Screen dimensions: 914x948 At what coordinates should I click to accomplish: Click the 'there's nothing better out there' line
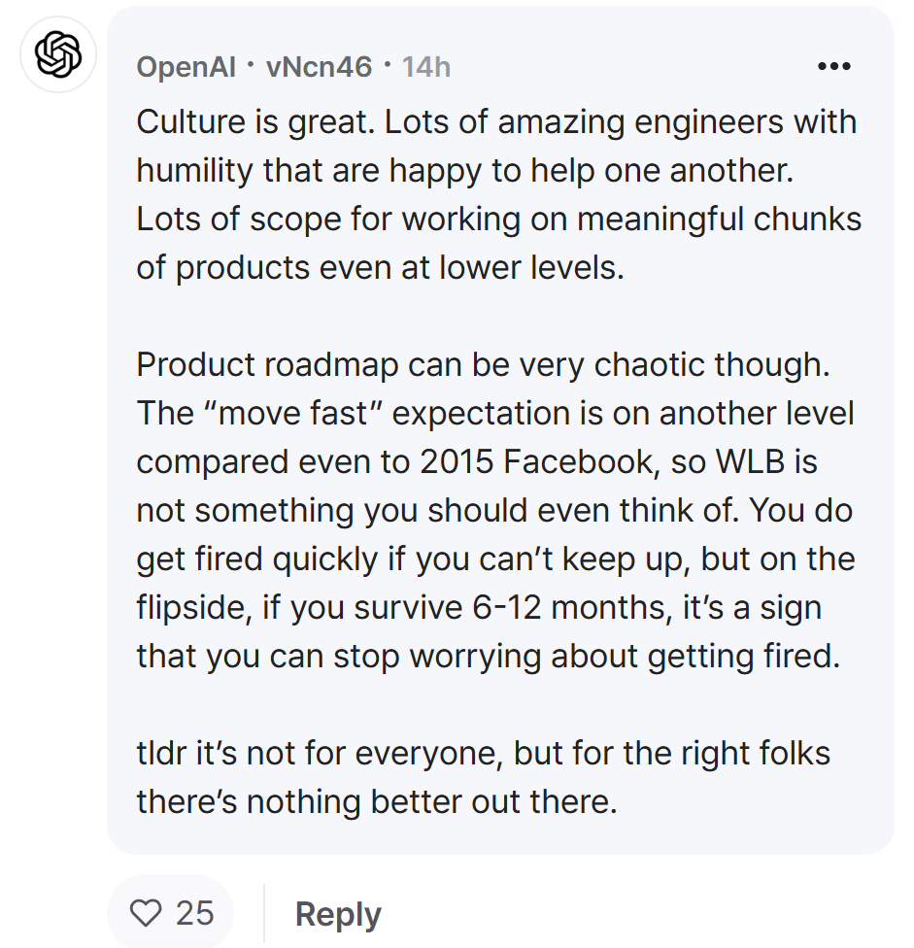pos(377,801)
